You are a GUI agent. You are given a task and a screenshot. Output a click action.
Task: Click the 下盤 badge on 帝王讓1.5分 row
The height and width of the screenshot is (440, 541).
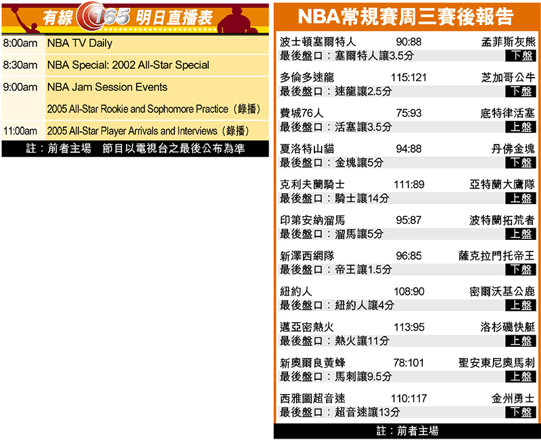point(521,269)
